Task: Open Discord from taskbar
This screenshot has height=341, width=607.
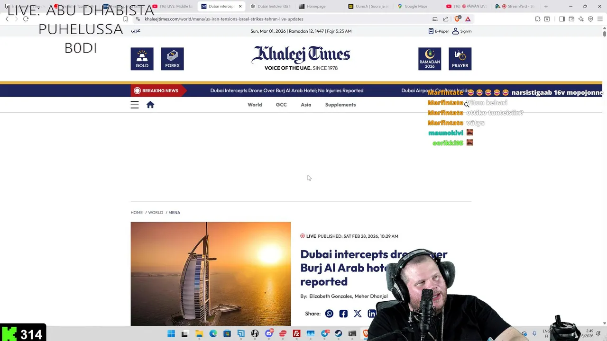Action: click(x=269, y=334)
